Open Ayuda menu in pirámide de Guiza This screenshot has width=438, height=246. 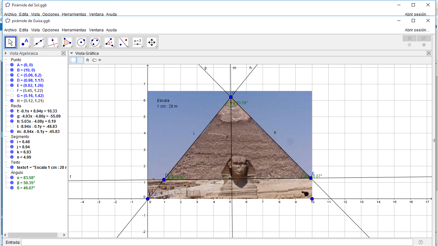111,30
